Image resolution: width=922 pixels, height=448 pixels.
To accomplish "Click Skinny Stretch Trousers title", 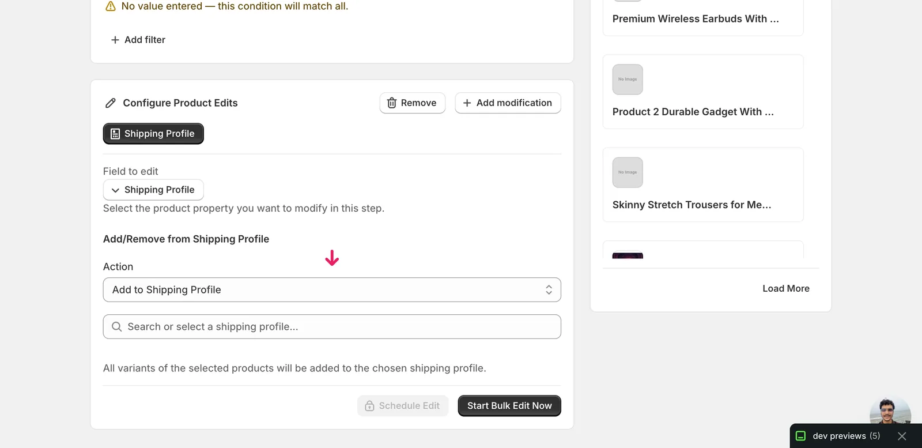I will (691, 205).
